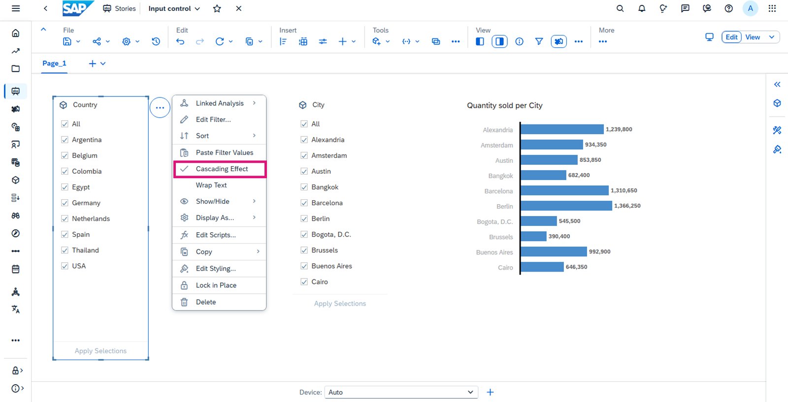Select Edit Filter from context menu
This screenshot has width=788, height=402.
[x=219, y=120]
